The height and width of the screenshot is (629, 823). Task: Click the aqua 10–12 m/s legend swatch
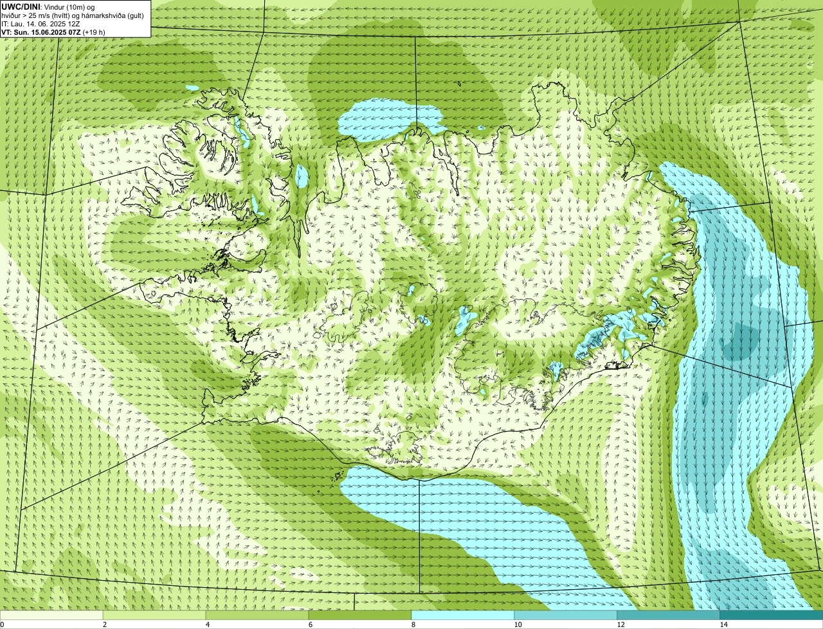(x=566, y=615)
